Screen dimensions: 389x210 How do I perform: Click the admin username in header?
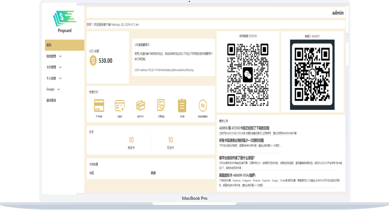(x=338, y=13)
